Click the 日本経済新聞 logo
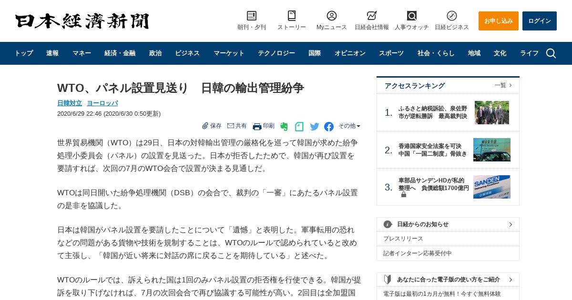This screenshot has height=300, width=572. [82, 21]
